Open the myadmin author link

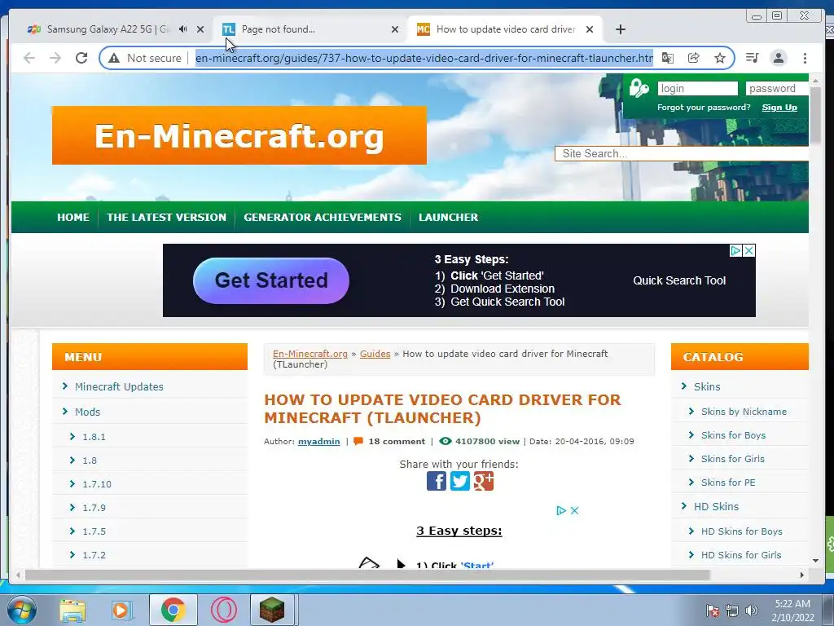pos(318,441)
